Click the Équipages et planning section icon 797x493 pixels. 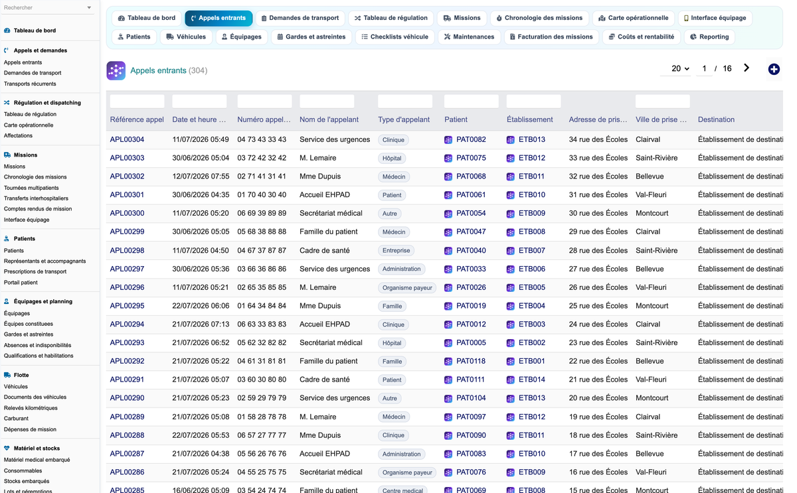pos(7,301)
